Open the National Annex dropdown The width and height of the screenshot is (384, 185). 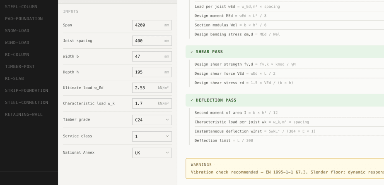click(x=152, y=153)
